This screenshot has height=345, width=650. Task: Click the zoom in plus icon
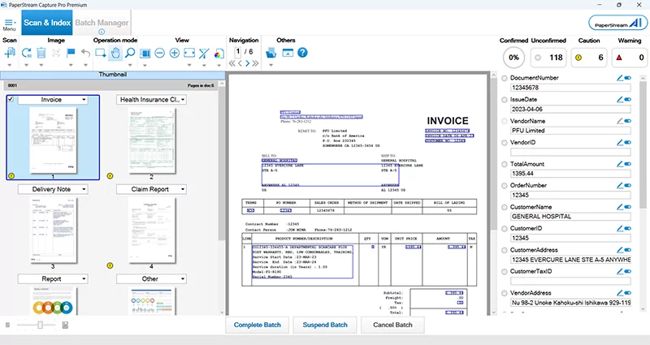point(174,54)
